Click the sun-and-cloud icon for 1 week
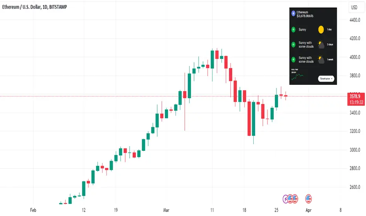366x216 pixels. pos(321,59)
